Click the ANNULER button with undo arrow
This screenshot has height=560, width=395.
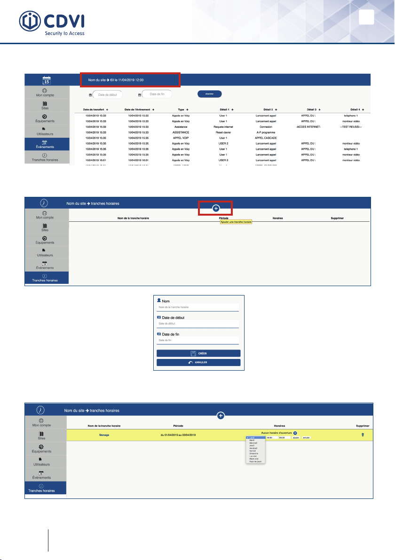pos(198,362)
